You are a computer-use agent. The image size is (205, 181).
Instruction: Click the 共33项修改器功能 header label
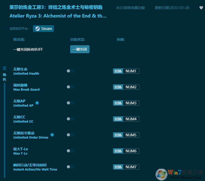click(131, 8)
